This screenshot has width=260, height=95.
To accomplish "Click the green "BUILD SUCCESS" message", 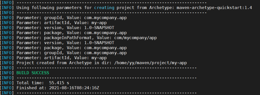I will (x=33, y=73).
